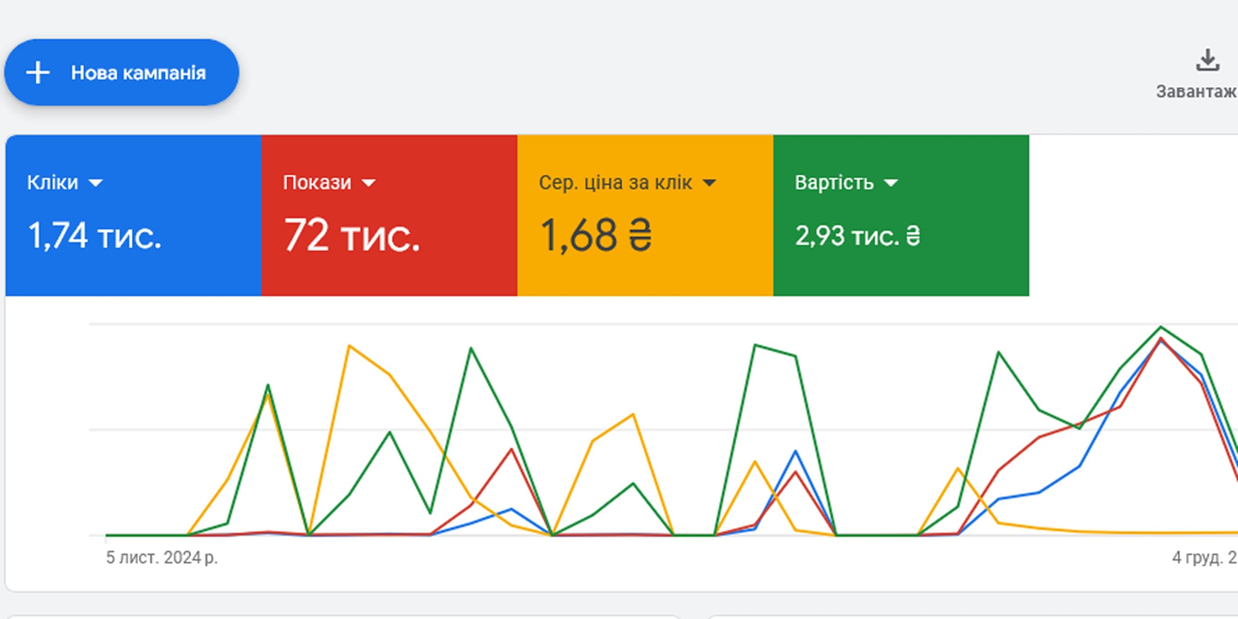Select the green card value 2,93 тис. ₴
1238x619 pixels.
[x=857, y=236]
